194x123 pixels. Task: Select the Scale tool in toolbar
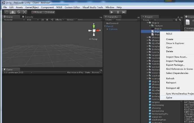[25, 12]
